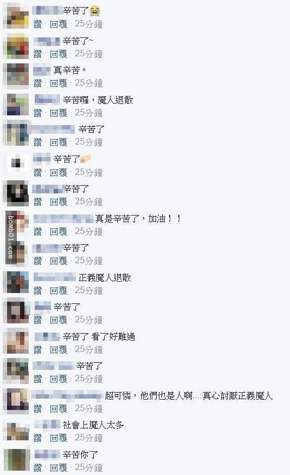Reply to comment '辛苦囉,魔人退散'
The height and width of the screenshot is (475, 290).
(58, 113)
